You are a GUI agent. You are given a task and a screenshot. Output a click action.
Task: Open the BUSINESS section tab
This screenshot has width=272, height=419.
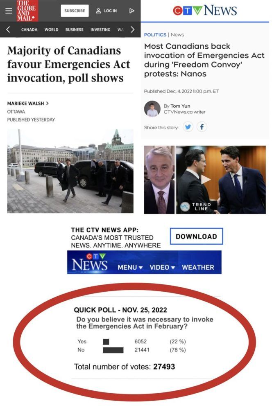click(x=75, y=29)
